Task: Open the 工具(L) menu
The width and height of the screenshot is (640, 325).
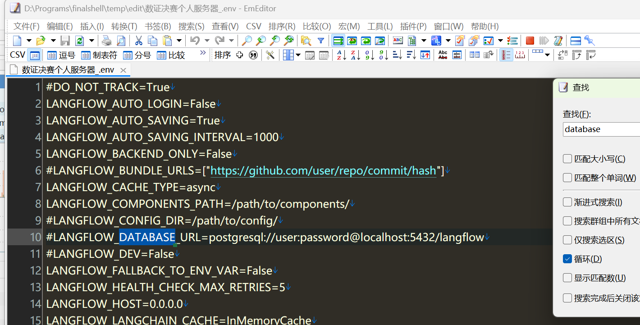Action: [380, 26]
